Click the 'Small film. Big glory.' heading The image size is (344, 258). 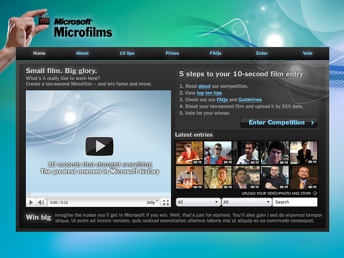(61, 71)
